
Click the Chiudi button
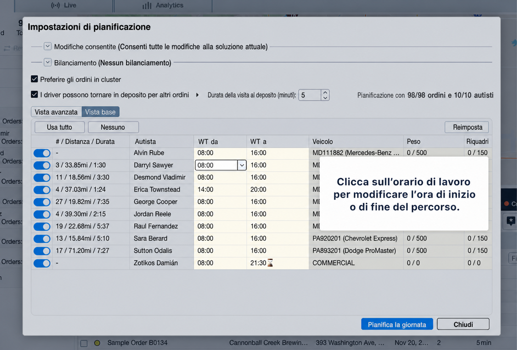463,324
